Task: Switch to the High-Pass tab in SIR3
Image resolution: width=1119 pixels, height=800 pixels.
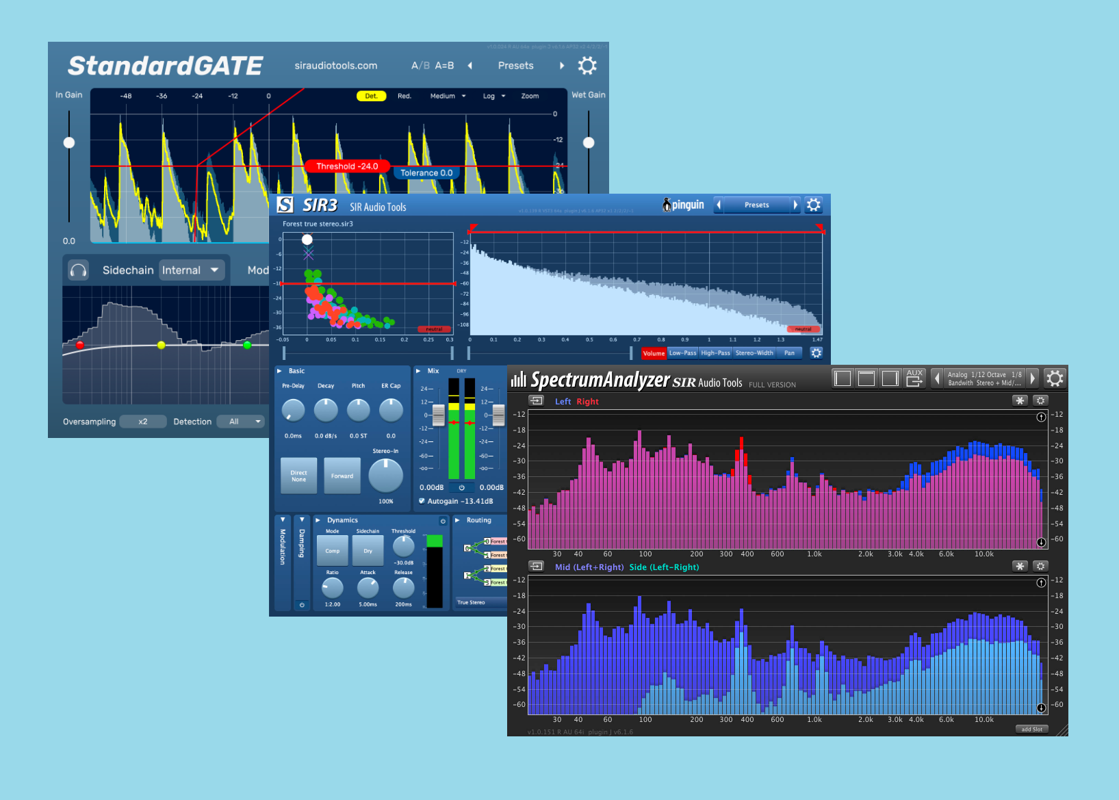Action: [715, 352]
